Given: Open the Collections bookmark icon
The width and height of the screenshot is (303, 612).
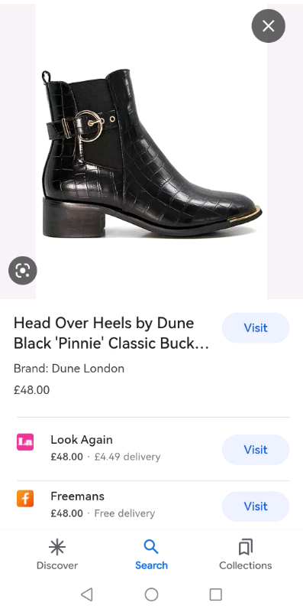Looking at the screenshot, I should click(x=245, y=547).
